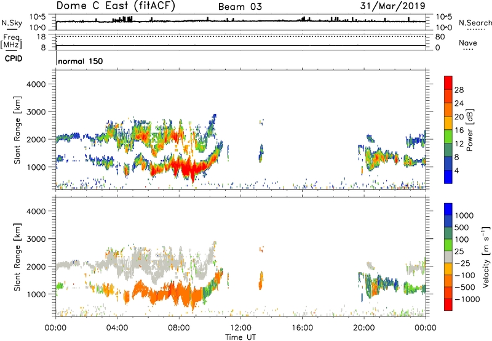Click the "Time UT" axis title
Screen dimensions: 492x341
coord(240,337)
